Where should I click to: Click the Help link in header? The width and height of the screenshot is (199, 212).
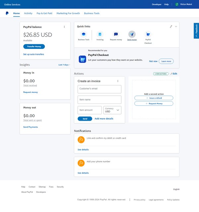click(x=166, y=4)
